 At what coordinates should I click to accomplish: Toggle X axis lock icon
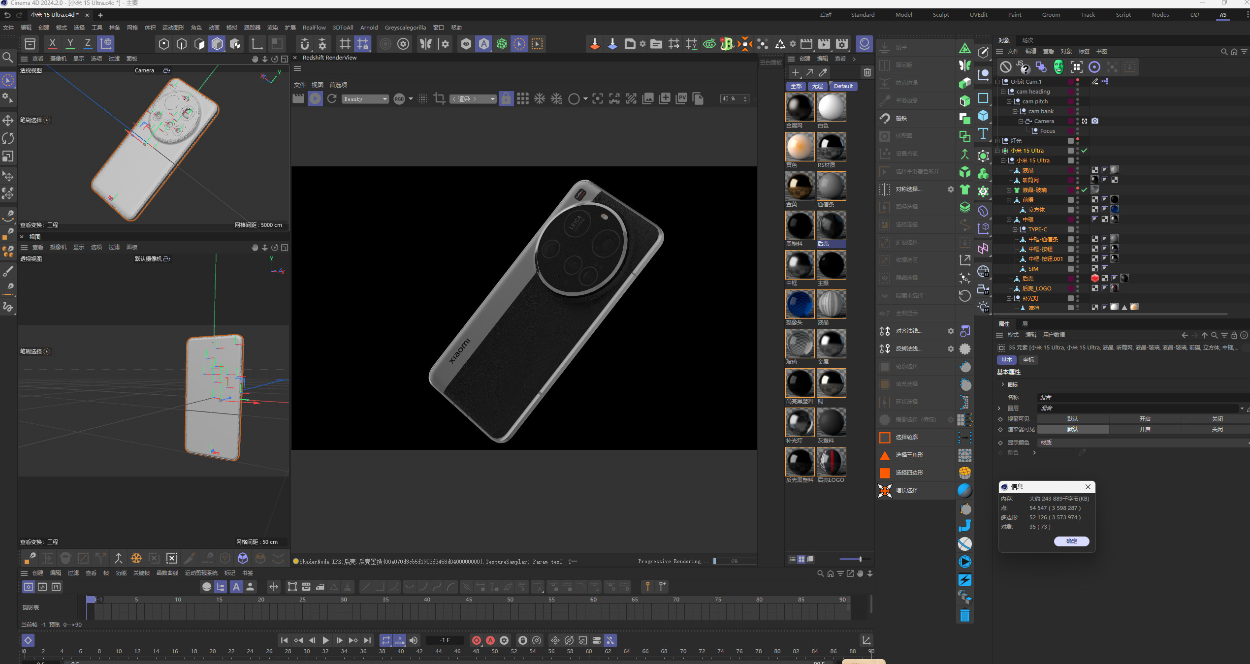52,44
